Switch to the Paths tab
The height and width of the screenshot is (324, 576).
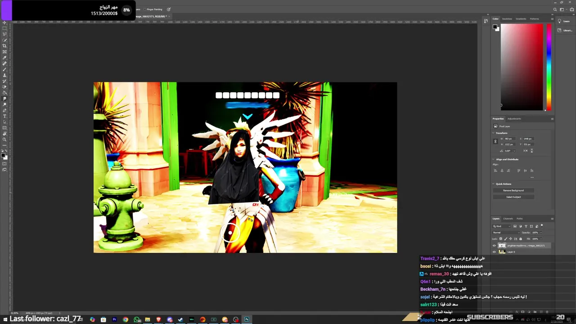click(520, 219)
